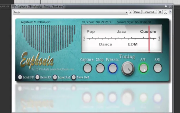Select the Dance style on dial
Screen dimensions: 180x113
106,44
